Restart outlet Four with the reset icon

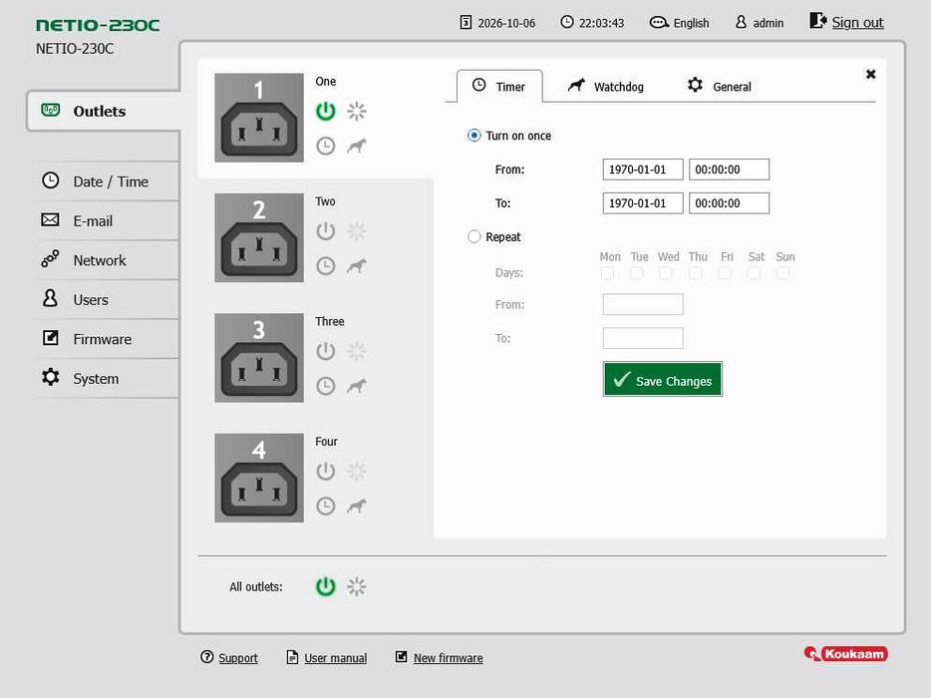coord(356,471)
